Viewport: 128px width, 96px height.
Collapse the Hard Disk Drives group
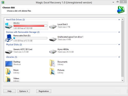pos(119,20)
